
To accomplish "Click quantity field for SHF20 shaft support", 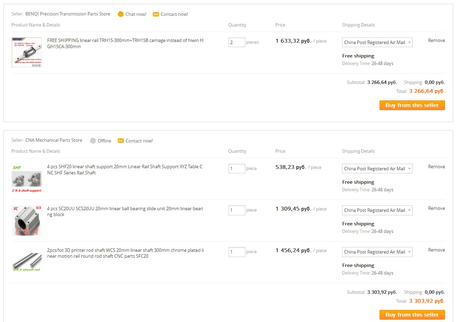I will tap(236, 169).
